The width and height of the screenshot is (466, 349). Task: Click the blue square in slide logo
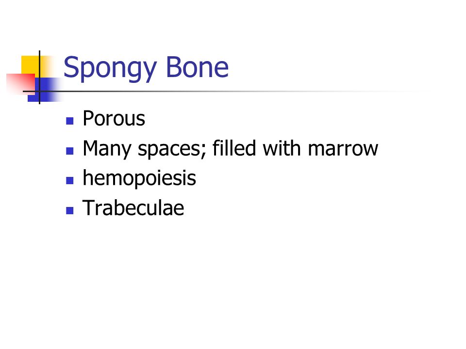(x=45, y=90)
